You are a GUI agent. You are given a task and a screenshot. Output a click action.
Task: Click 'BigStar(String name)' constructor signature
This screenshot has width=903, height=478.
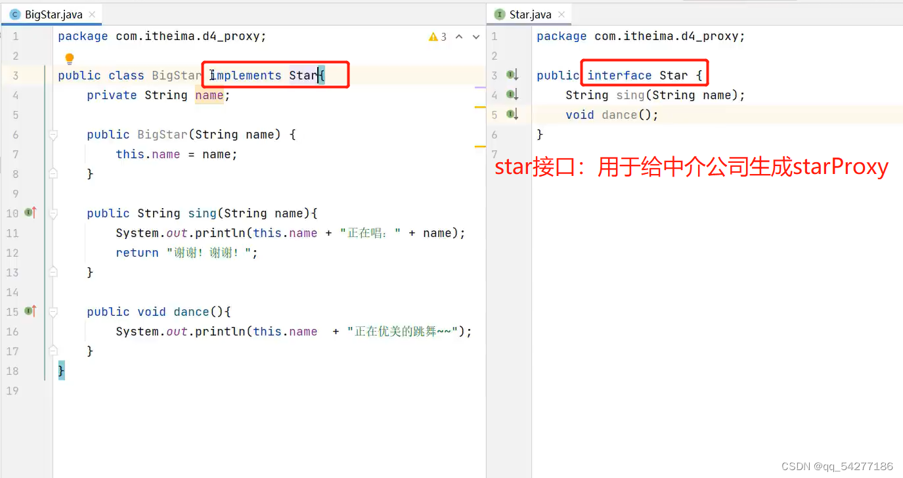click(x=209, y=135)
